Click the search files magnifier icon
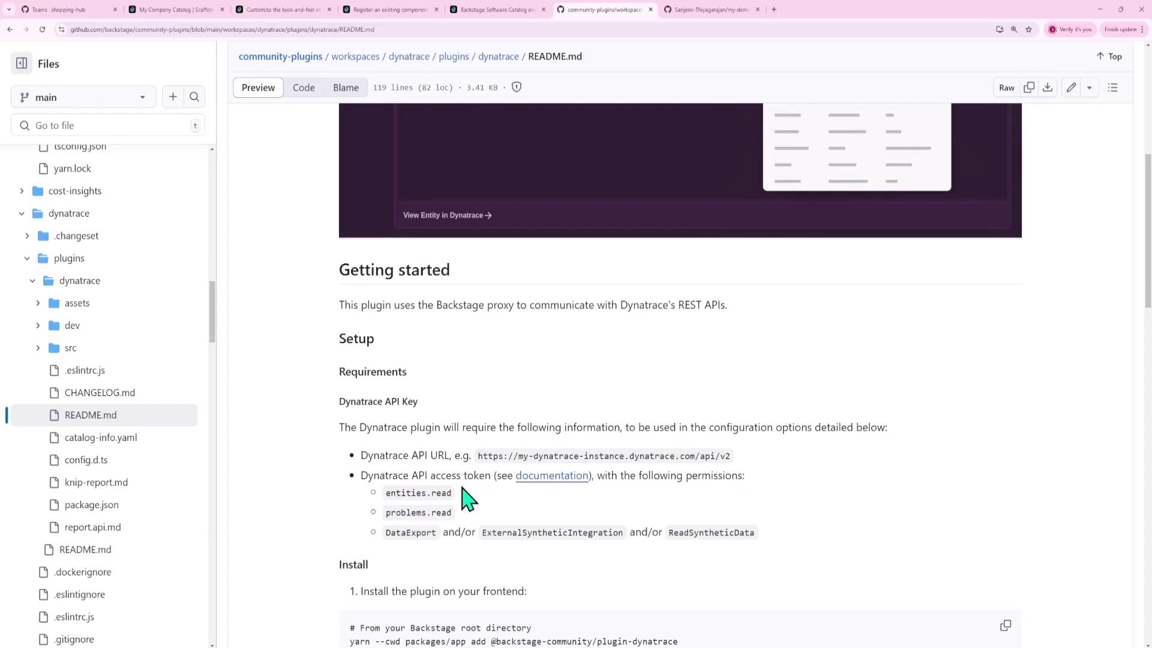 point(194,97)
